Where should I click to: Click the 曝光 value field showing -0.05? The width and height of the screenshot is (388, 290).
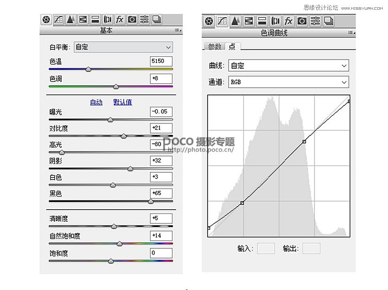click(161, 112)
